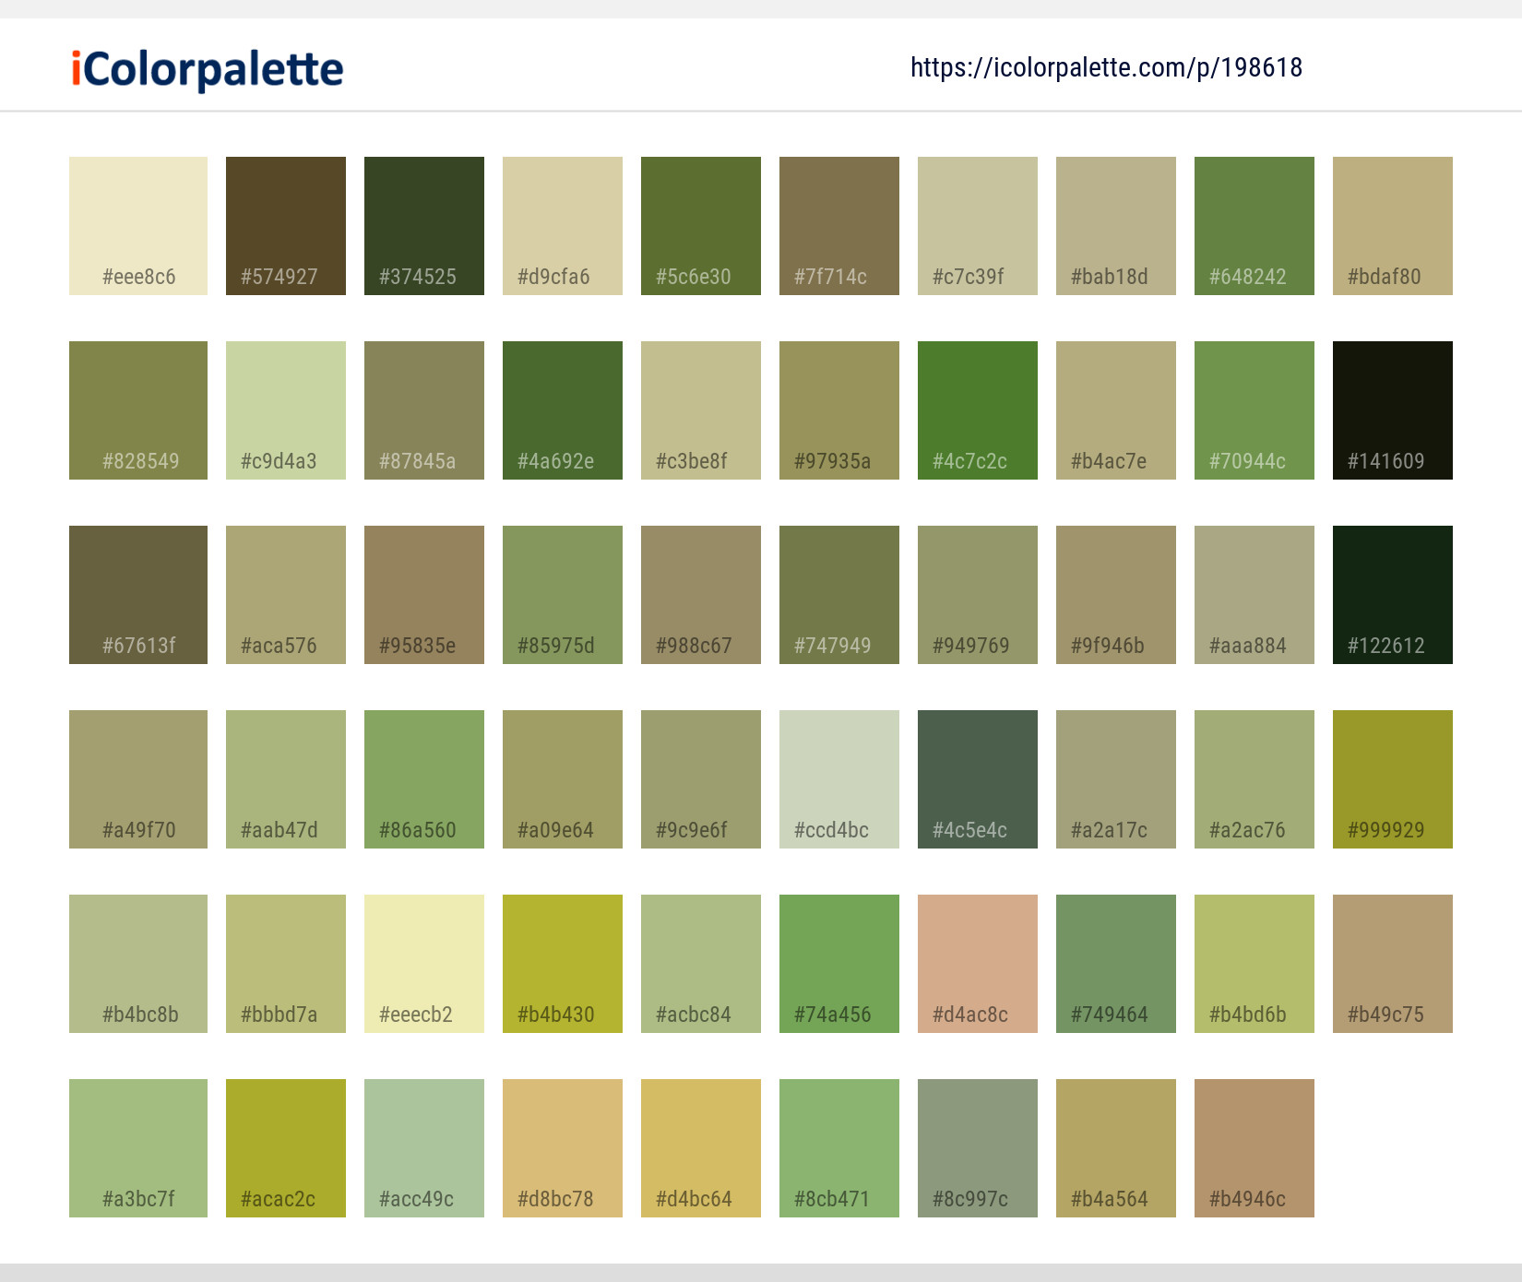Pick the #aaa884 swatch

1254,595
